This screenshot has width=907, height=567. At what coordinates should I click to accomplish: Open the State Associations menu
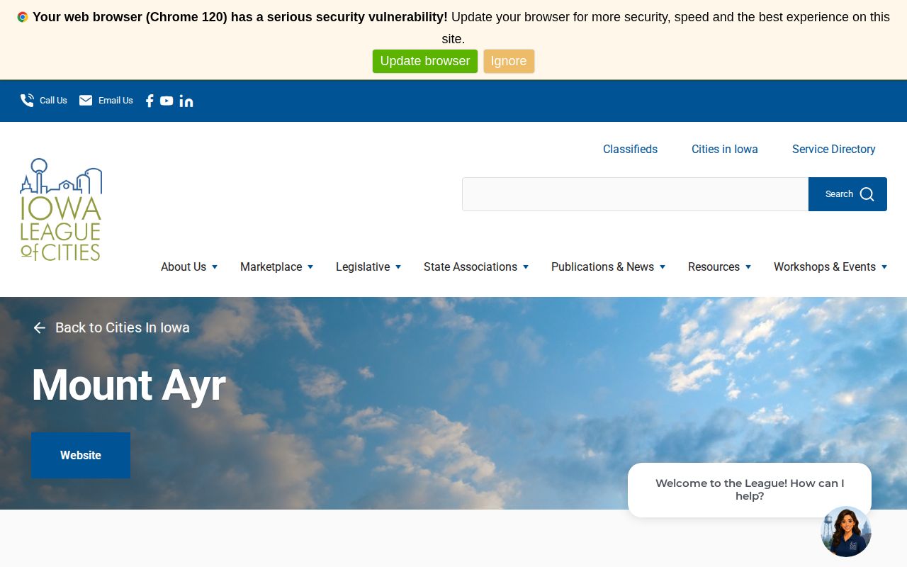coord(471,267)
